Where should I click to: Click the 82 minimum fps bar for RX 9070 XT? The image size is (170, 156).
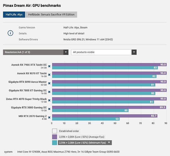[104, 76]
